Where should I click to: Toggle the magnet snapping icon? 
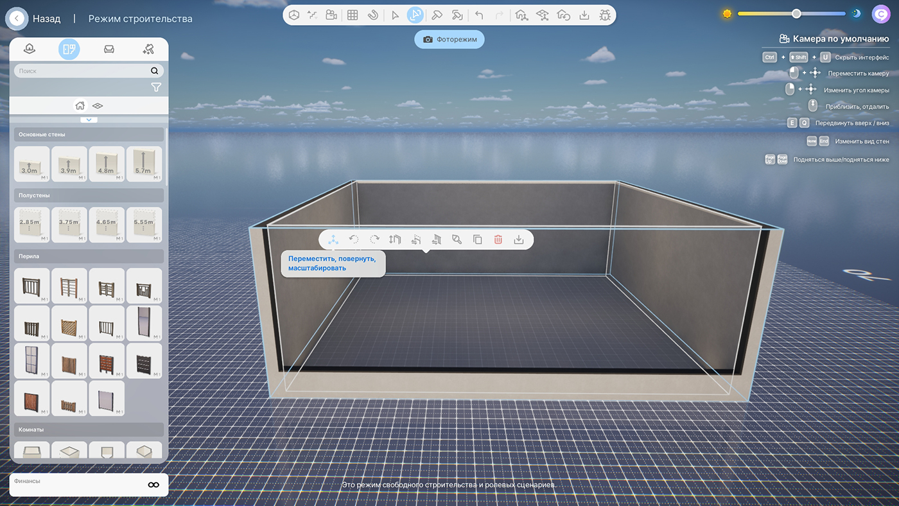(372, 15)
